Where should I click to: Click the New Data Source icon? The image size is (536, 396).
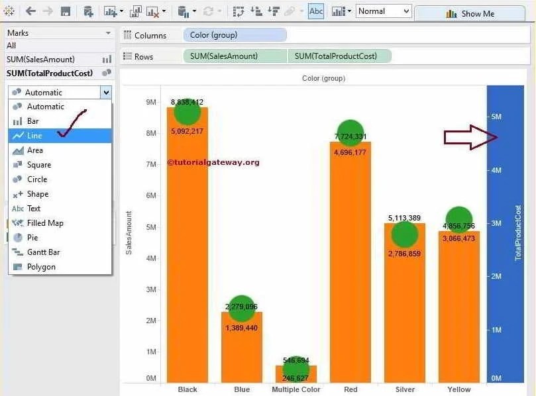coord(89,11)
